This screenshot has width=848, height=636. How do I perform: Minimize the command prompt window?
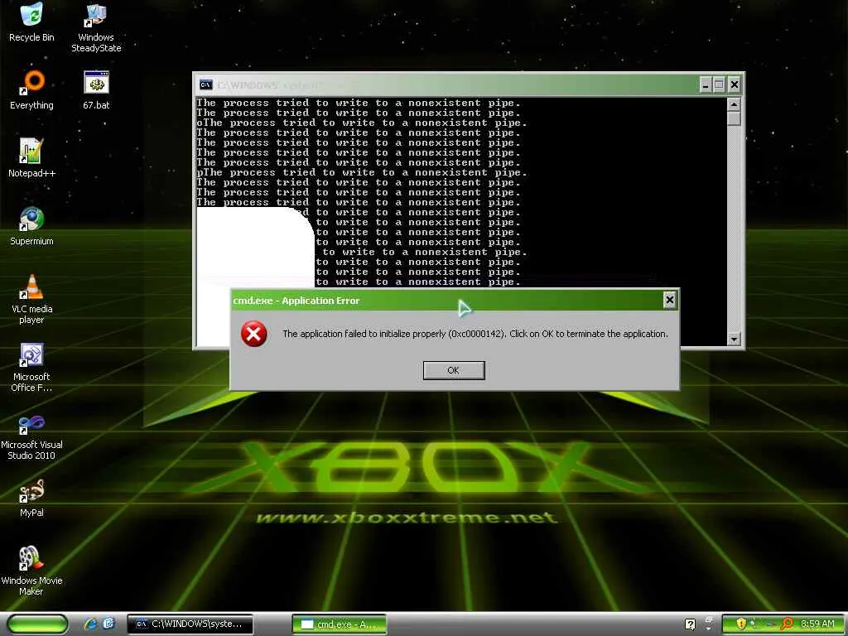point(706,84)
